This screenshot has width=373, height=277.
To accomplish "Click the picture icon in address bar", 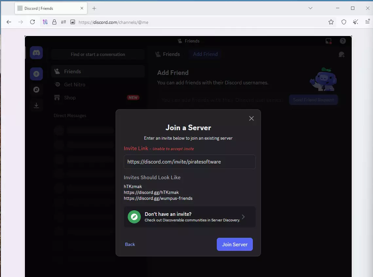I will [73, 22].
